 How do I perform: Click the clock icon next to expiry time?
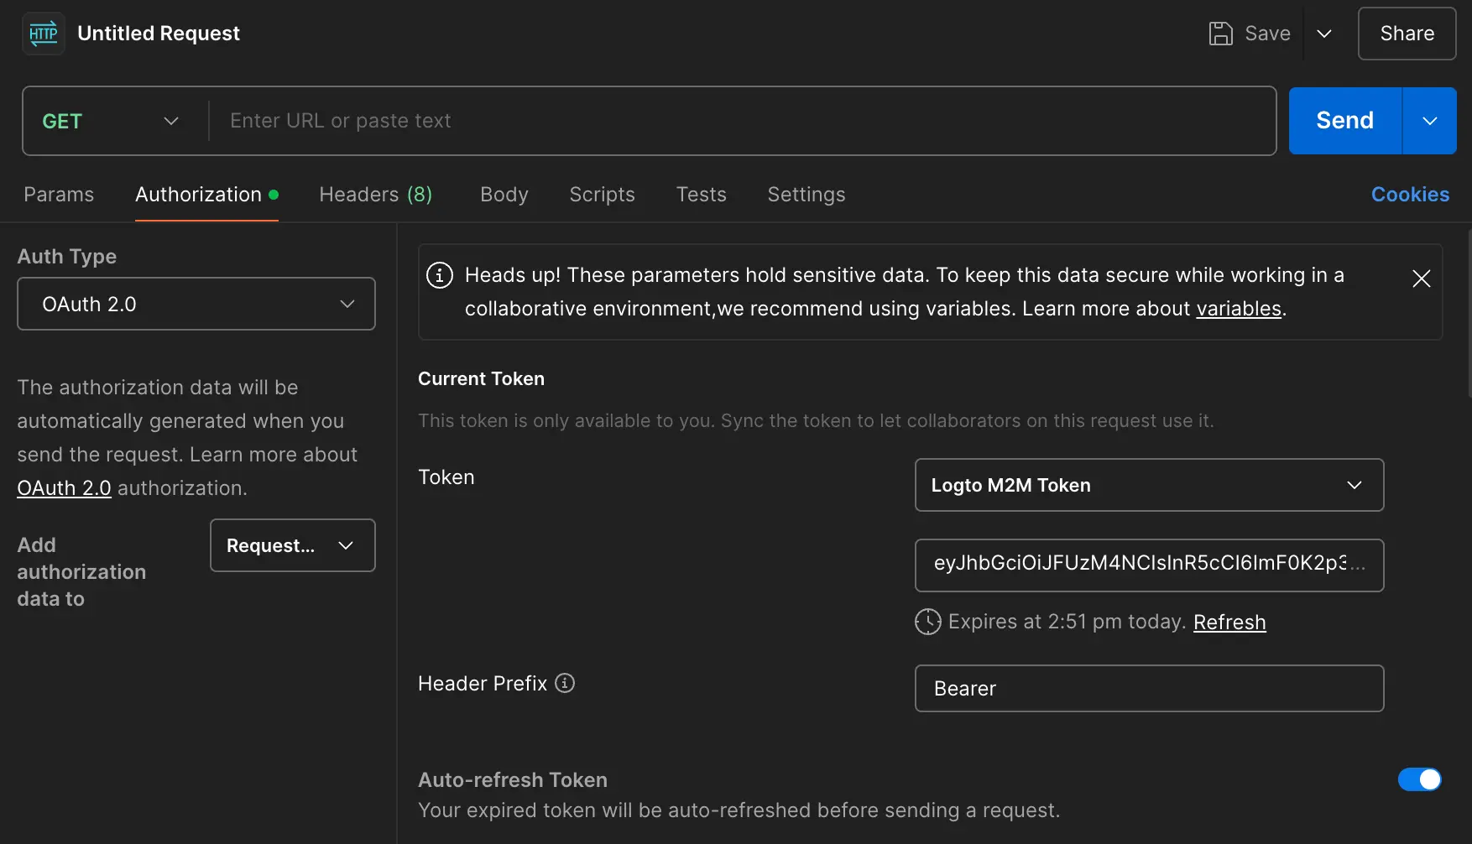click(x=927, y=622)
